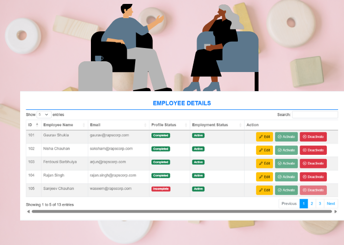Click Showing 1 to 5 of 13 entries
Viewport: 344px width, 245px height.
tap(50, 205)
